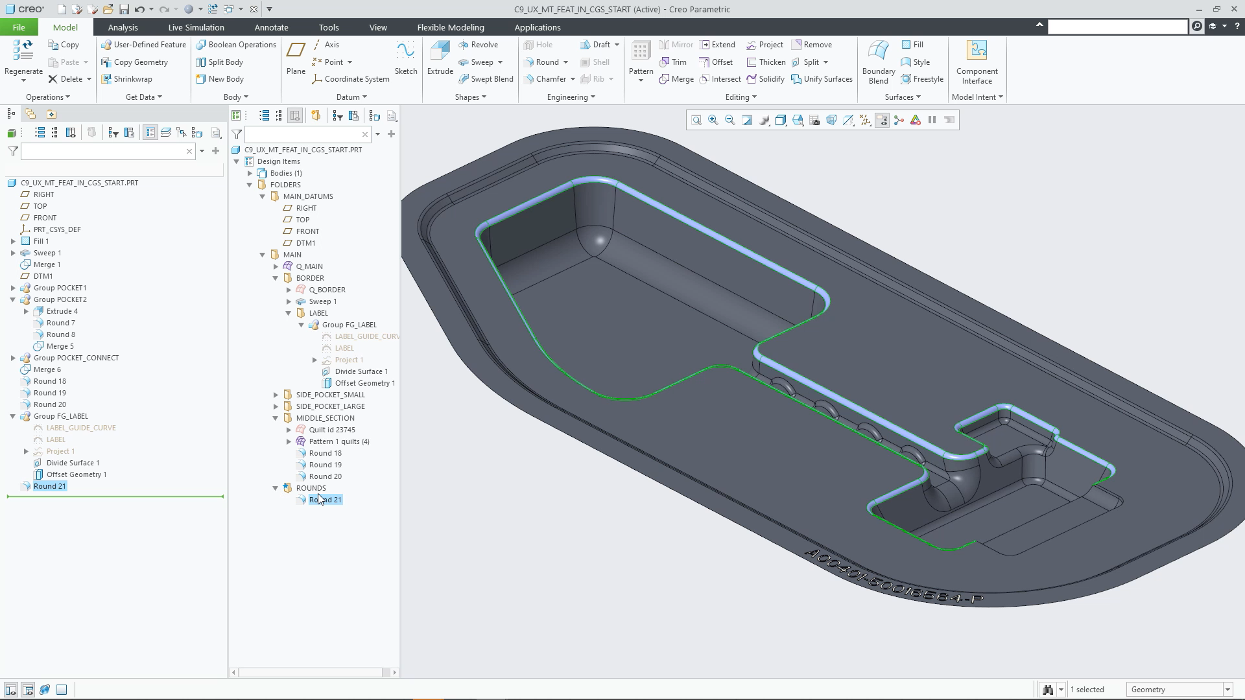Open the Sketch tool

pyautogui.click(x=405, y=58)
